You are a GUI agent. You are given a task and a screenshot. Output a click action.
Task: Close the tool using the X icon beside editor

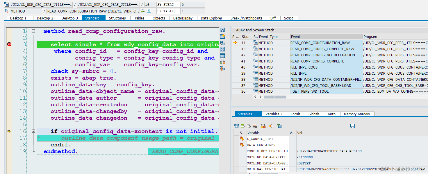222,30
